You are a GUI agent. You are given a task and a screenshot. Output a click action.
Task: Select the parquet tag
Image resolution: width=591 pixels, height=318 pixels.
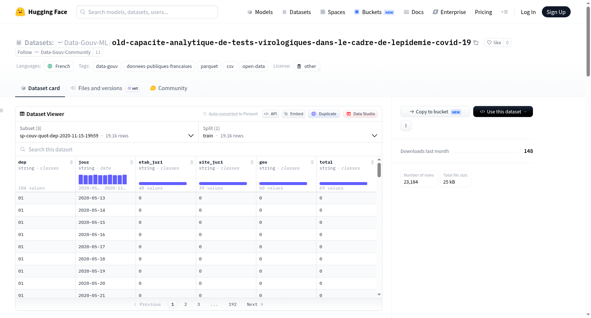point(209,66)
